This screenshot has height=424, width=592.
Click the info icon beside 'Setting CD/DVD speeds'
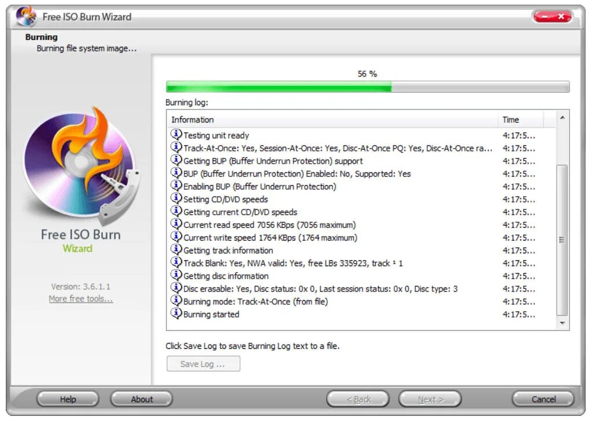[176, 198]
